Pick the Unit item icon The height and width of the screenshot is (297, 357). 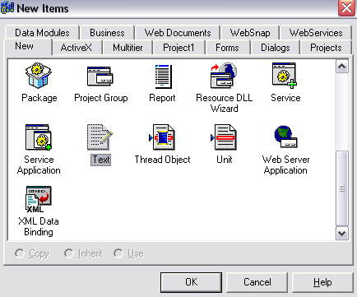point(224,137)
